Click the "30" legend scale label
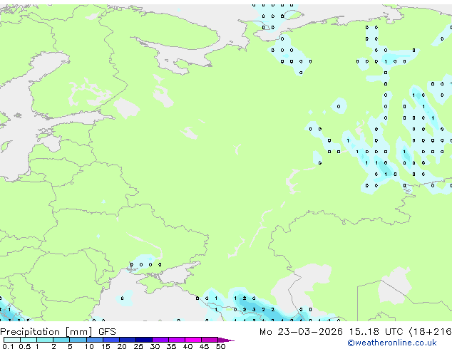The height and width of the screenshot is (349, 452). coord(155,346)
